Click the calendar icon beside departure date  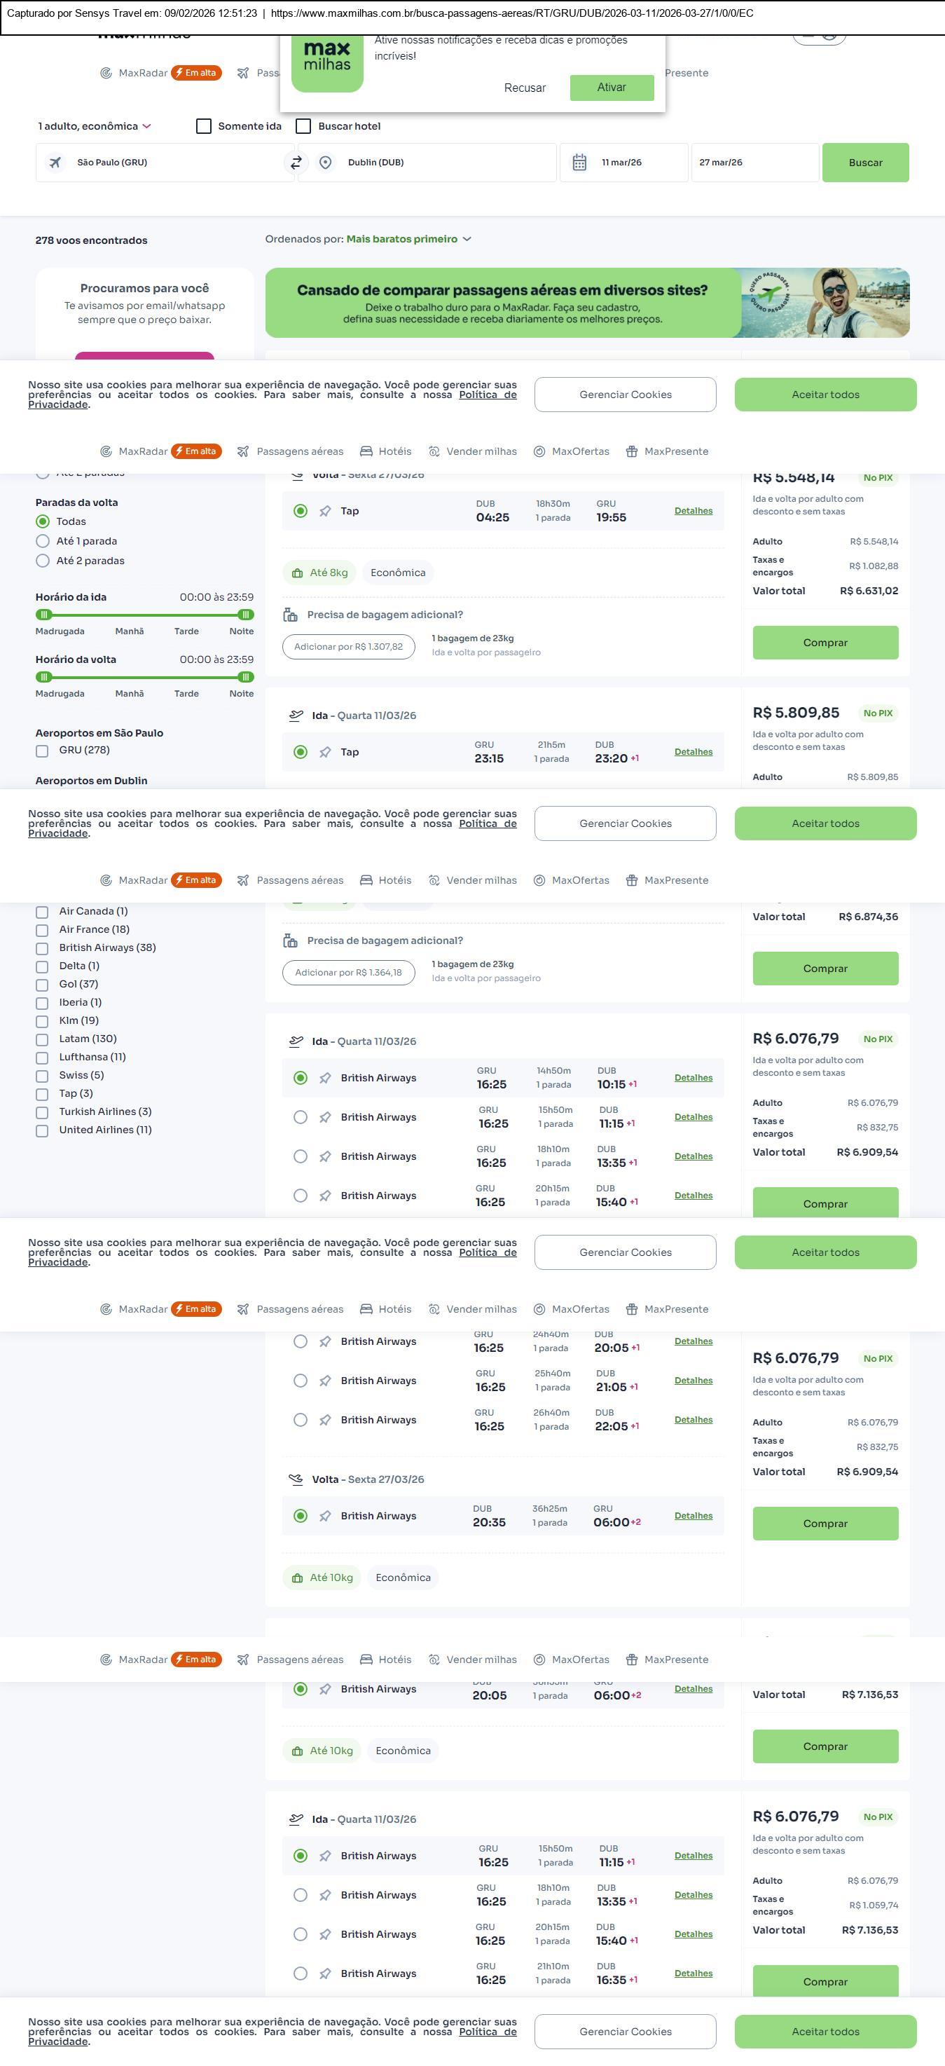[579, 163]
